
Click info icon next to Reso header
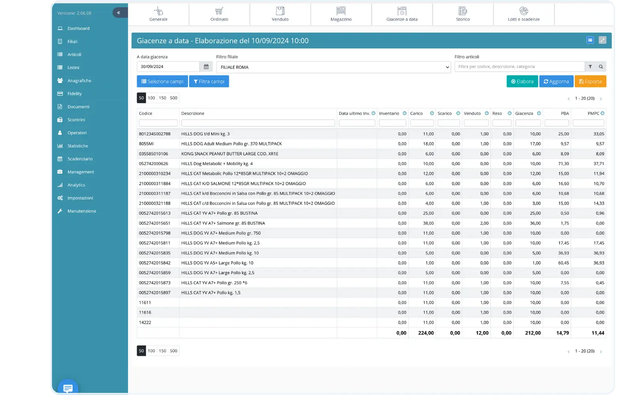510,113
